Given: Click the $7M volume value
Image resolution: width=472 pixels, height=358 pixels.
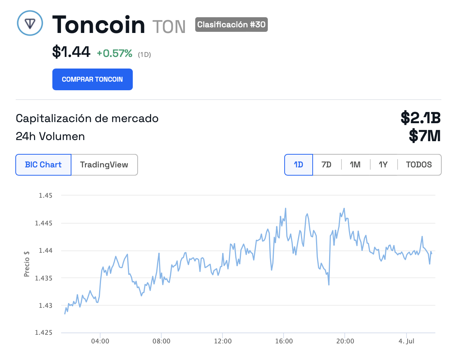Looking at the screenshot, I should pyautogui.click(x=425, y=136).
